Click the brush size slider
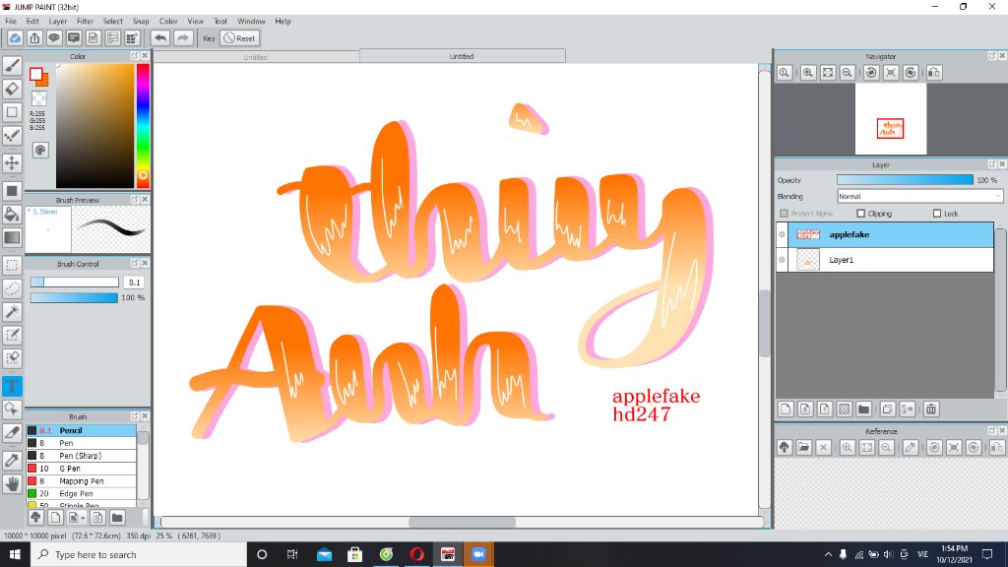The width and height of the screenshot is (1008, 567). (x=75, y=283)
